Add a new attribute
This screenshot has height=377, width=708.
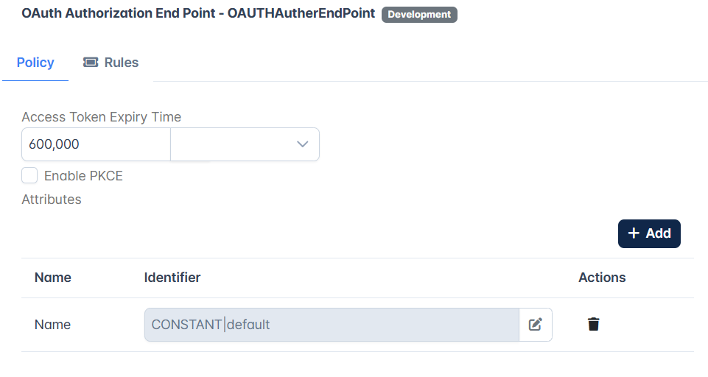click(x=649, y=233)
